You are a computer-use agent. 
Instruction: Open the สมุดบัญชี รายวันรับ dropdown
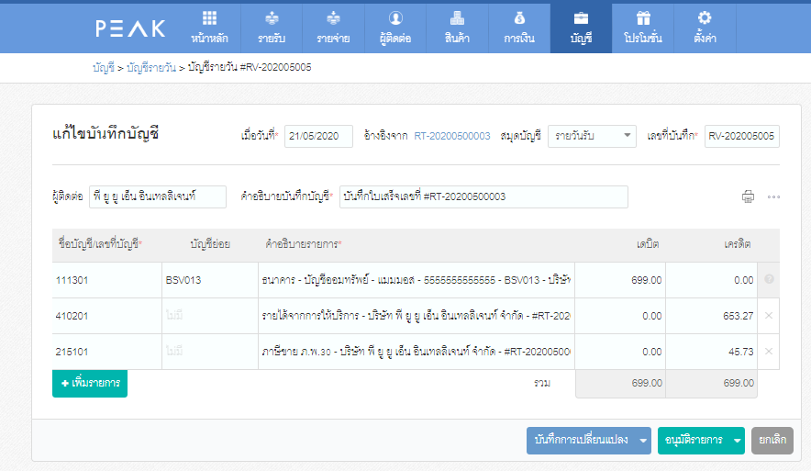point(592,136)
